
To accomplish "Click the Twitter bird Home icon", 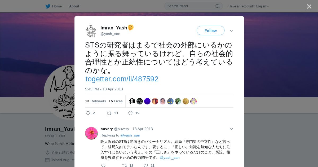I will click(x=48, y=6).
